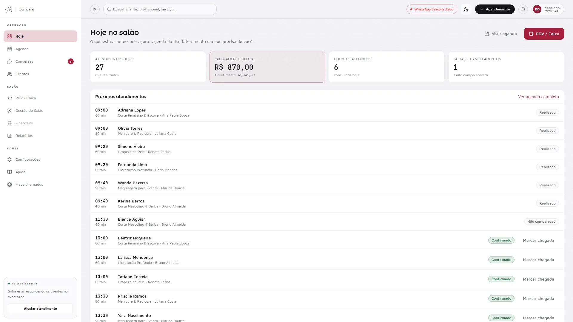Click the Configurações gear icon
Viewport: 573px width, 322px height.
click(10, 160)
